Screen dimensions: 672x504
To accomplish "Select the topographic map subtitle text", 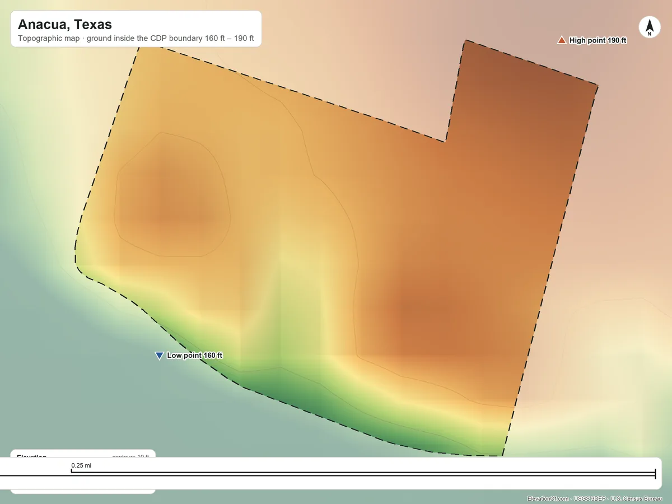I will click(x=136, y=39).
